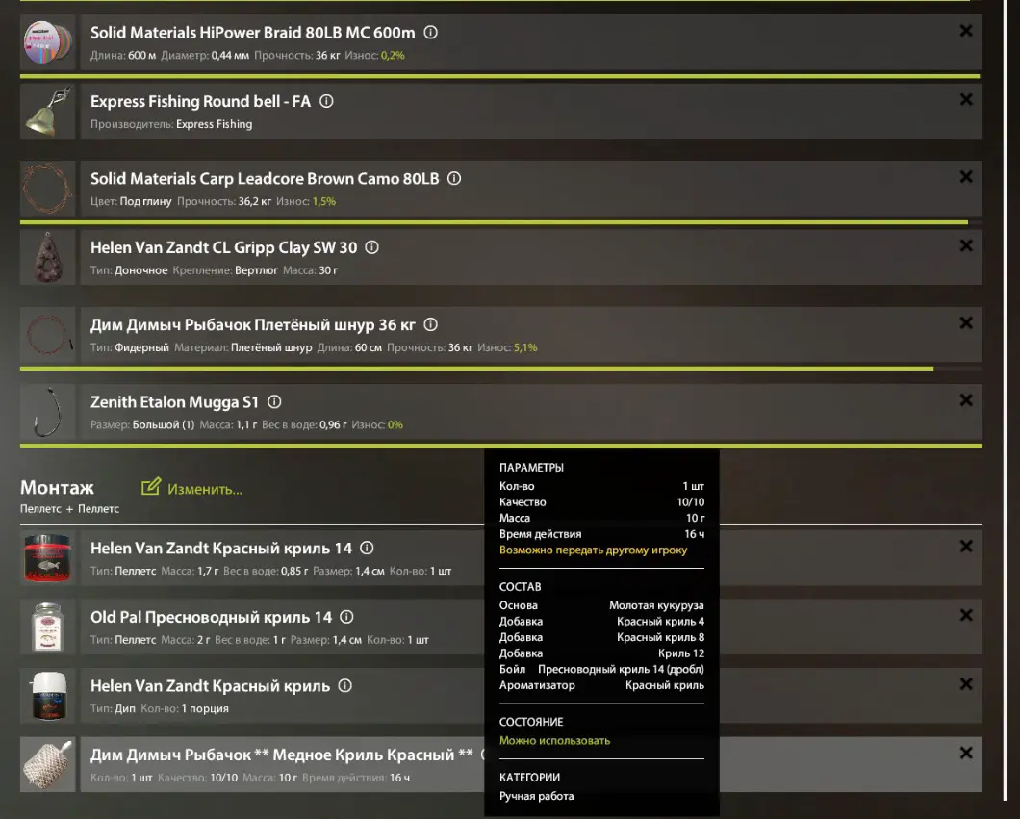
Task: Select the HiPower Braid line spool thumbnail
Action: tap(47, 42)
